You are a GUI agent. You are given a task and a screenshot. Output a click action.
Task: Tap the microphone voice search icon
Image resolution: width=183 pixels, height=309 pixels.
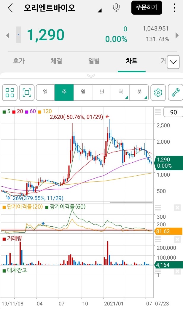116,8
